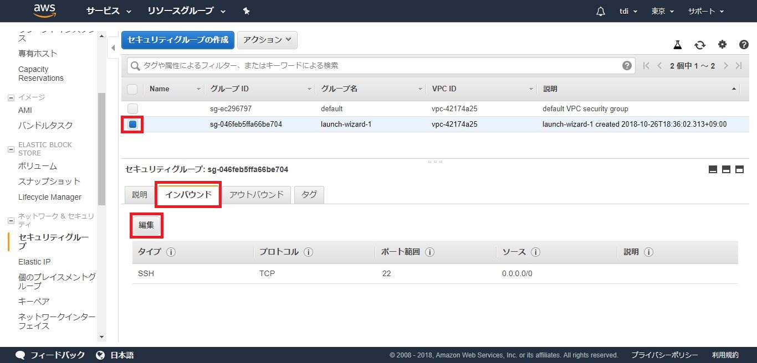Click the 編集 button
This screenshot has height=363, width=757.
(146, 225)
